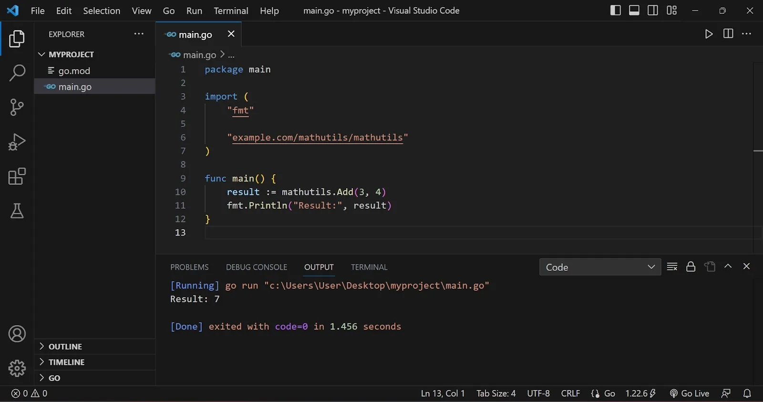This screenshot has width=763, height=402.
Task: Close the bottom panel
Action: click(x=746, y=266)
